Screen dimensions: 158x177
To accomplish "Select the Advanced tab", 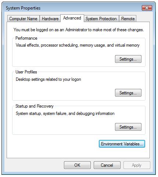I will coord(72,18).
